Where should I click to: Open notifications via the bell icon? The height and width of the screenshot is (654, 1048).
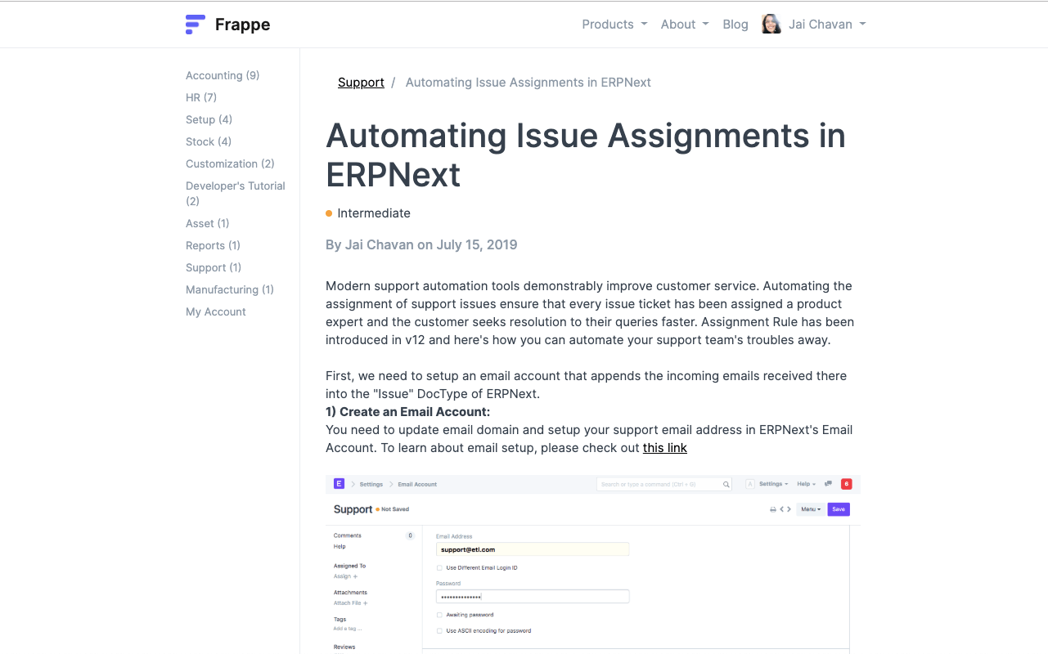tap(828, 484)
